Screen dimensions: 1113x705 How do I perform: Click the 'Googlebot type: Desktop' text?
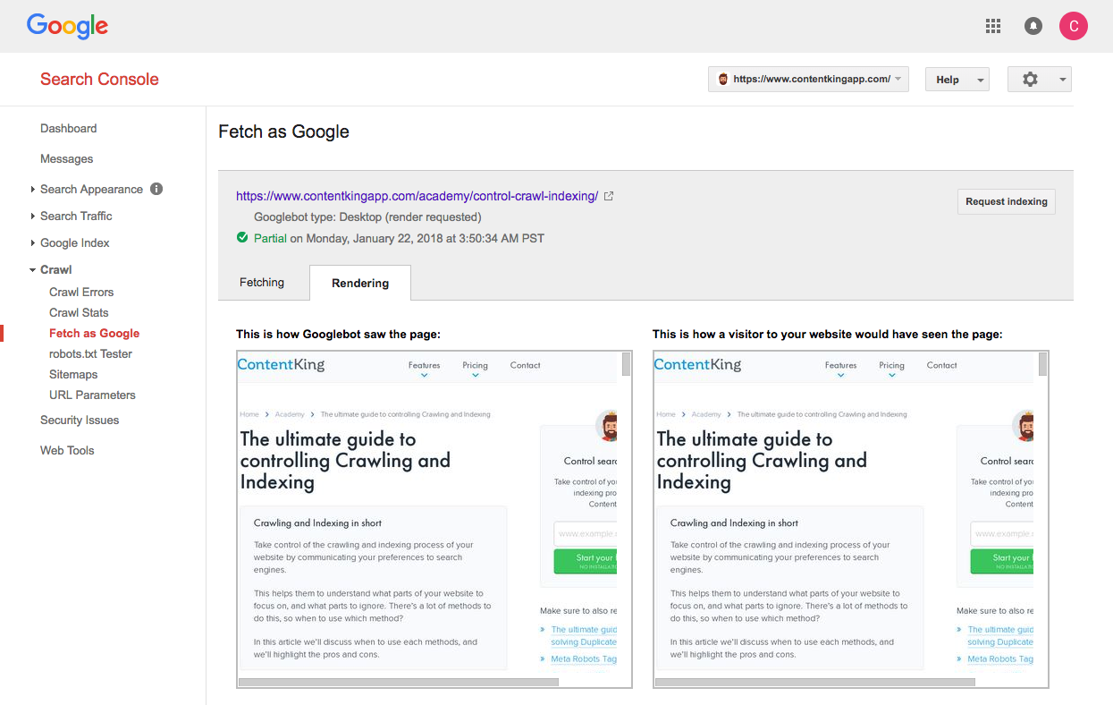[367, 217]
